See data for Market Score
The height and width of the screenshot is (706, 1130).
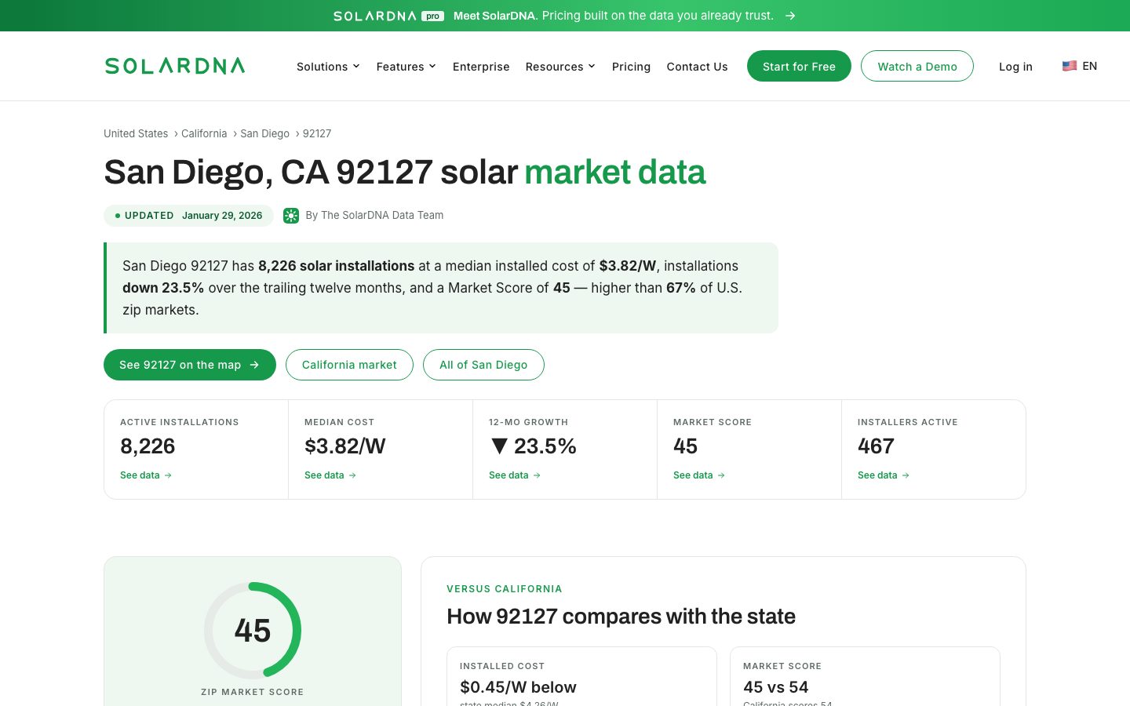tap(699, 475)
